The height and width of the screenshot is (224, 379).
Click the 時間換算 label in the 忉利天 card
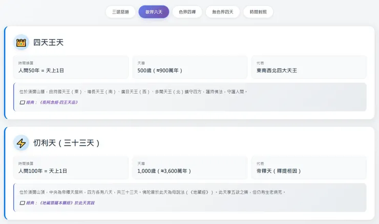click(x=26, y=164)
